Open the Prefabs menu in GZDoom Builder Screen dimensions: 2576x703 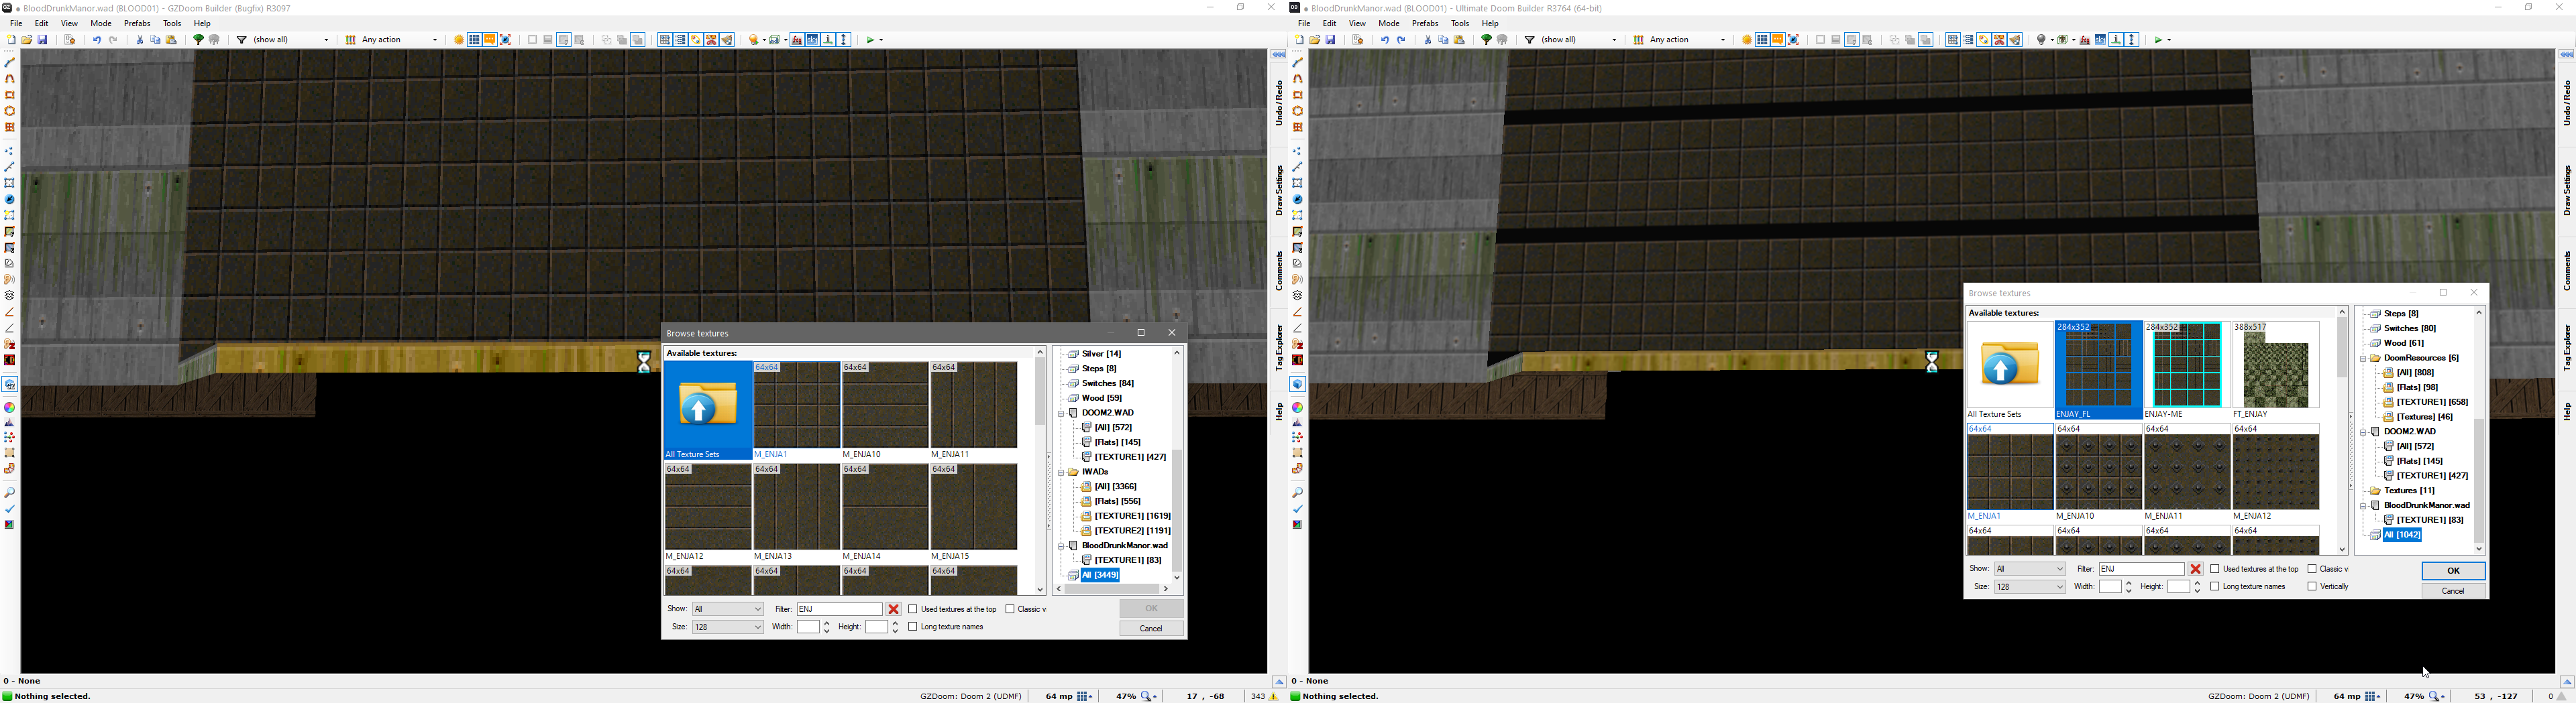pos(137,23)
